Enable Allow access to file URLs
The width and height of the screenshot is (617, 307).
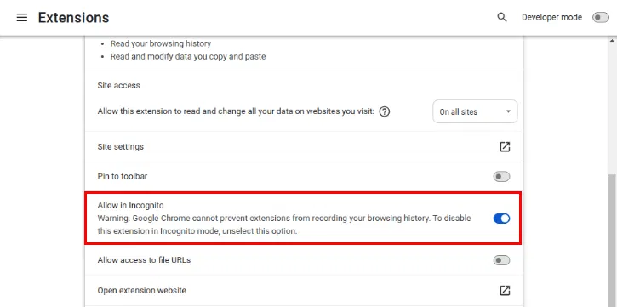click(x=501, y=260)
